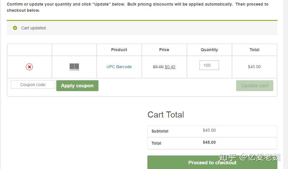
Task: Click the Price column header
Action: 164,50
